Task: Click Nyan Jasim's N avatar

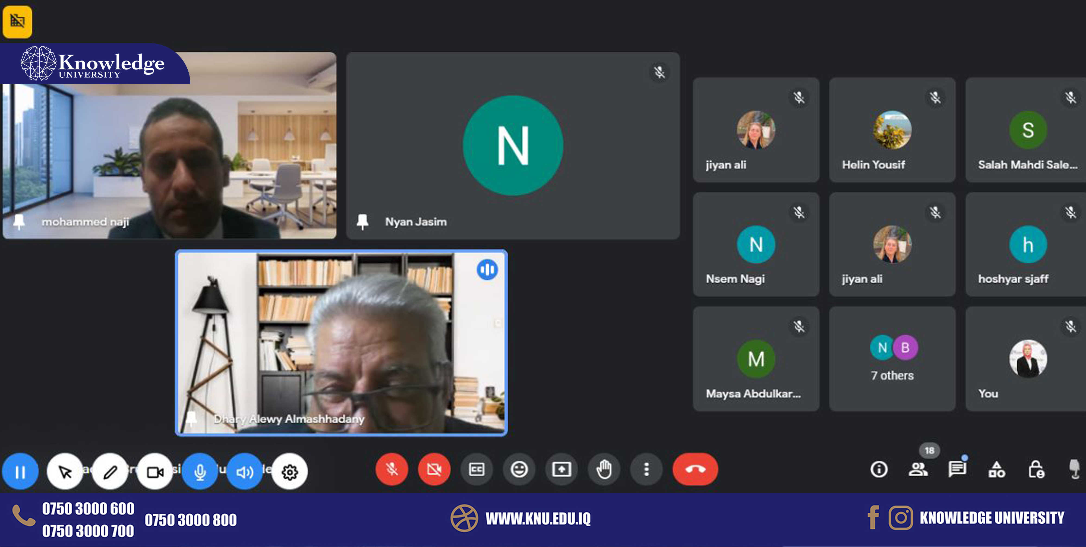Action: pos(513,146)
